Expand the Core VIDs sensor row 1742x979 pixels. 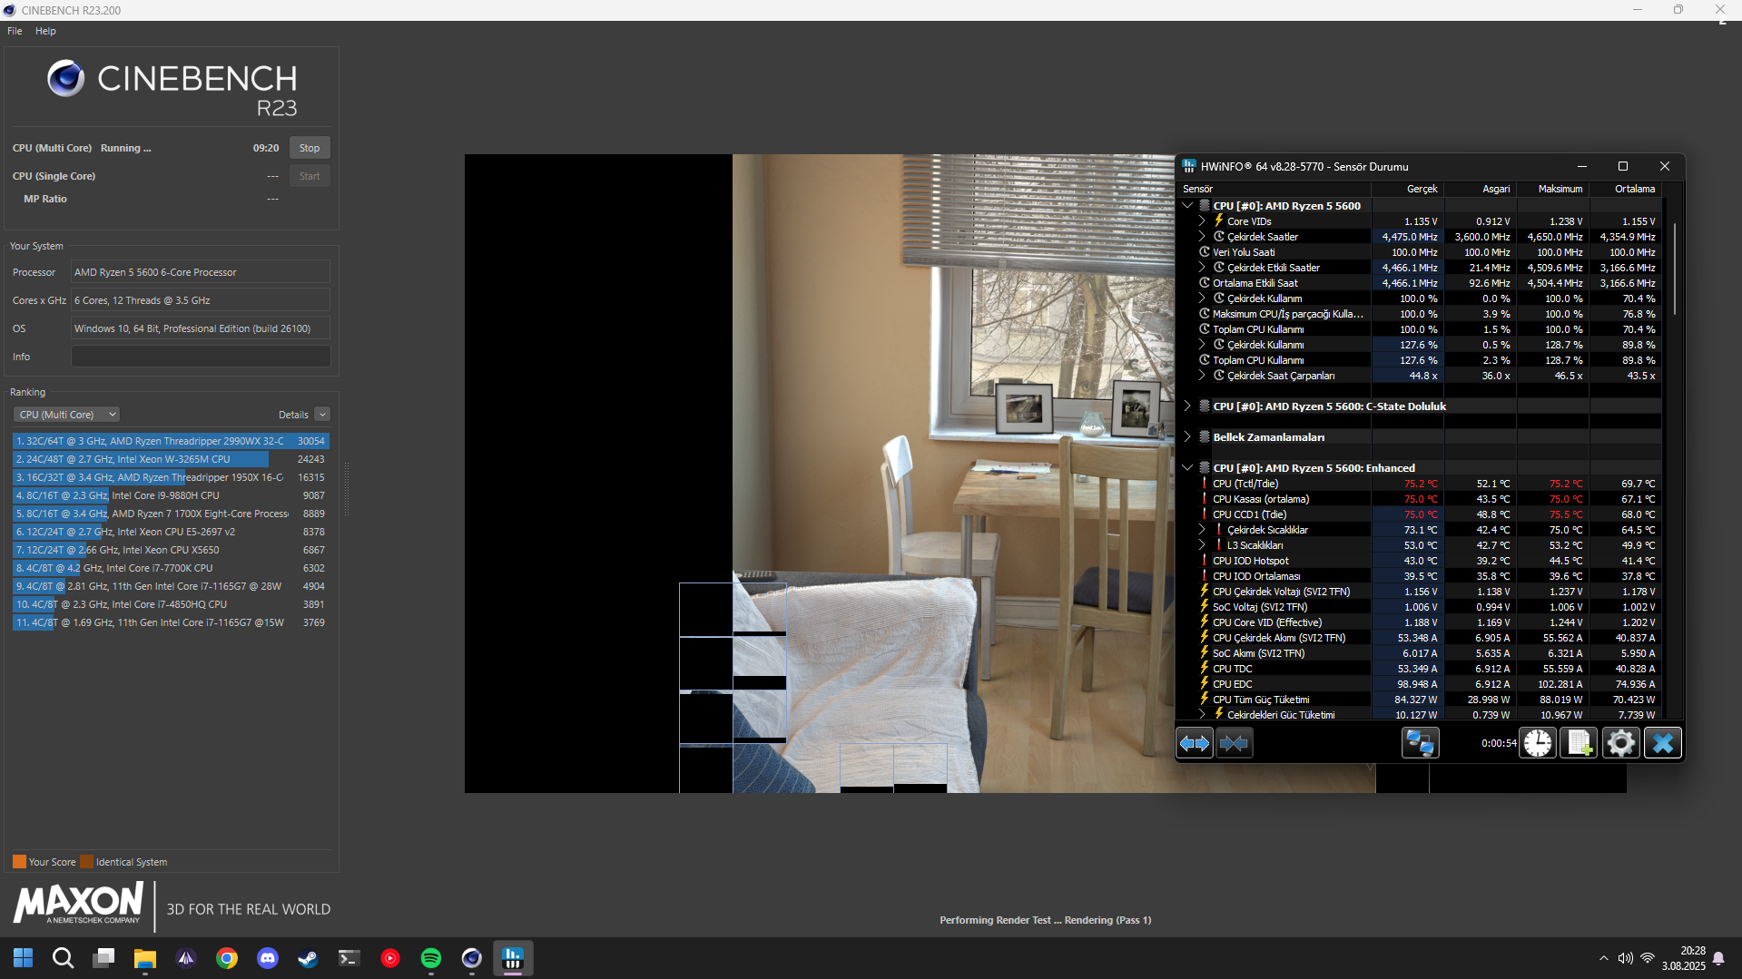[1202, 221]
